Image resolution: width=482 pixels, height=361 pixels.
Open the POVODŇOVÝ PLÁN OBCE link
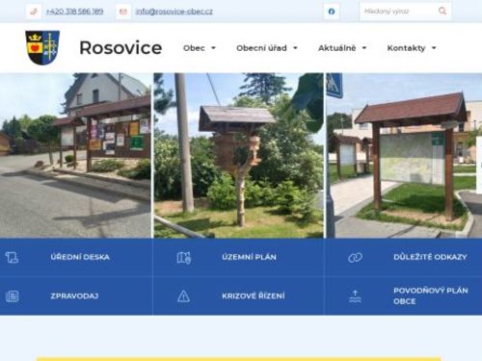(431, 296)
